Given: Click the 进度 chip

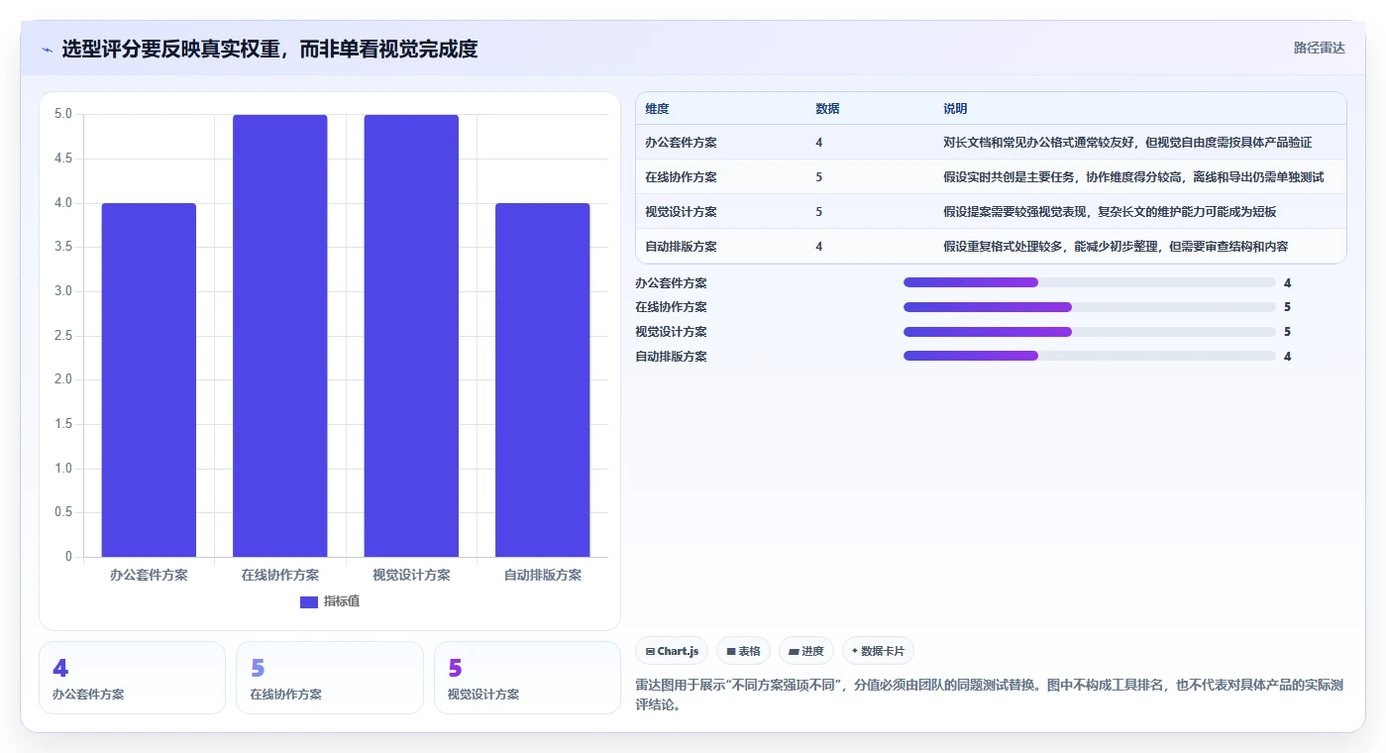Looking at the screenshot, I should coord(806,651).
